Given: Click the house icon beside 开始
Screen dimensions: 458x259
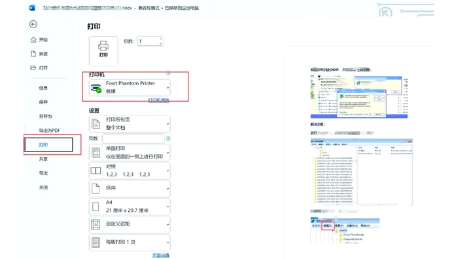Looking at the screenshot, I should coord(33,39).
